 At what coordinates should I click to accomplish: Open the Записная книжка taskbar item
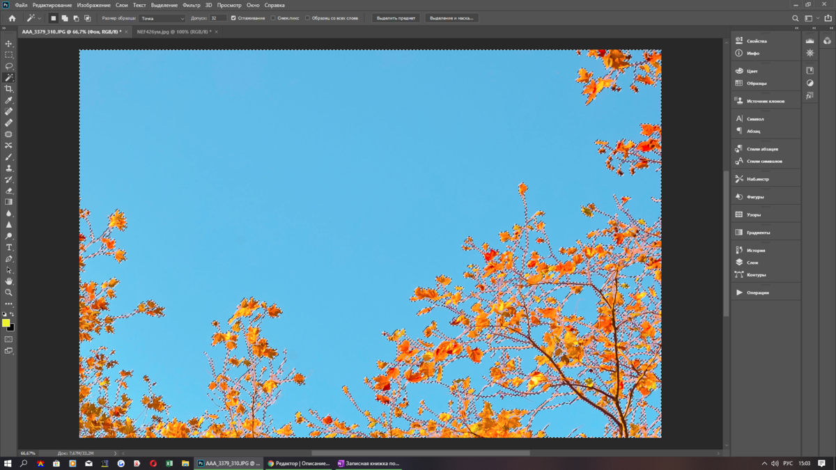click(369, 463)
